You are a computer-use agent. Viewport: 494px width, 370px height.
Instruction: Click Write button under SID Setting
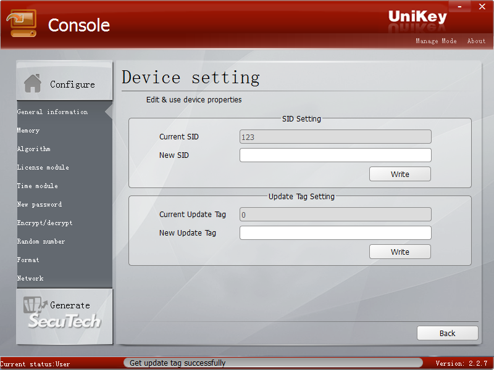pos(400,174)
